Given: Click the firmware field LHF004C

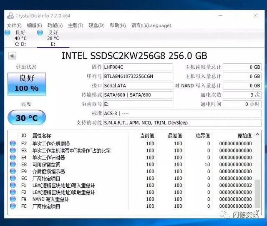Looking at the screenshot, I should (x=138, y=67).
